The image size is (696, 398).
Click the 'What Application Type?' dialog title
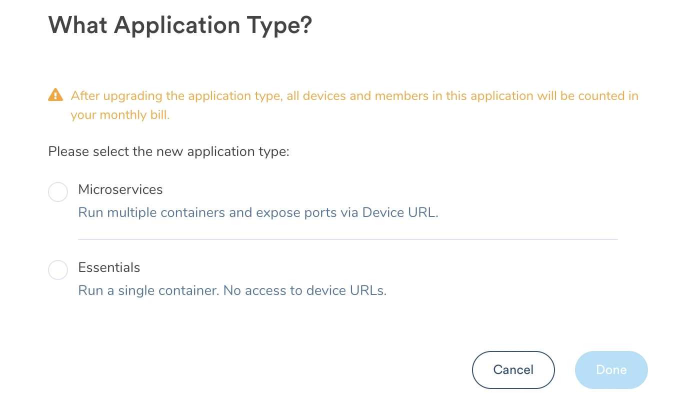pyautogui.click(x=180, y=24)
